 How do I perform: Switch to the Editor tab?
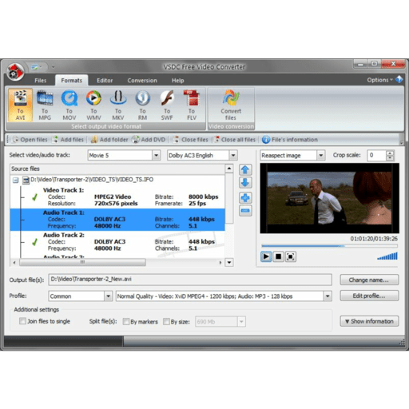pos(105,81)
